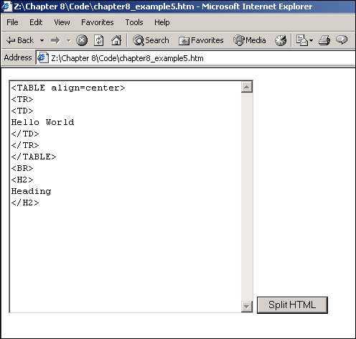Open the Media pane from the toolbar
The width and height of the screenshot is (356, 339).
coord(250,40)
